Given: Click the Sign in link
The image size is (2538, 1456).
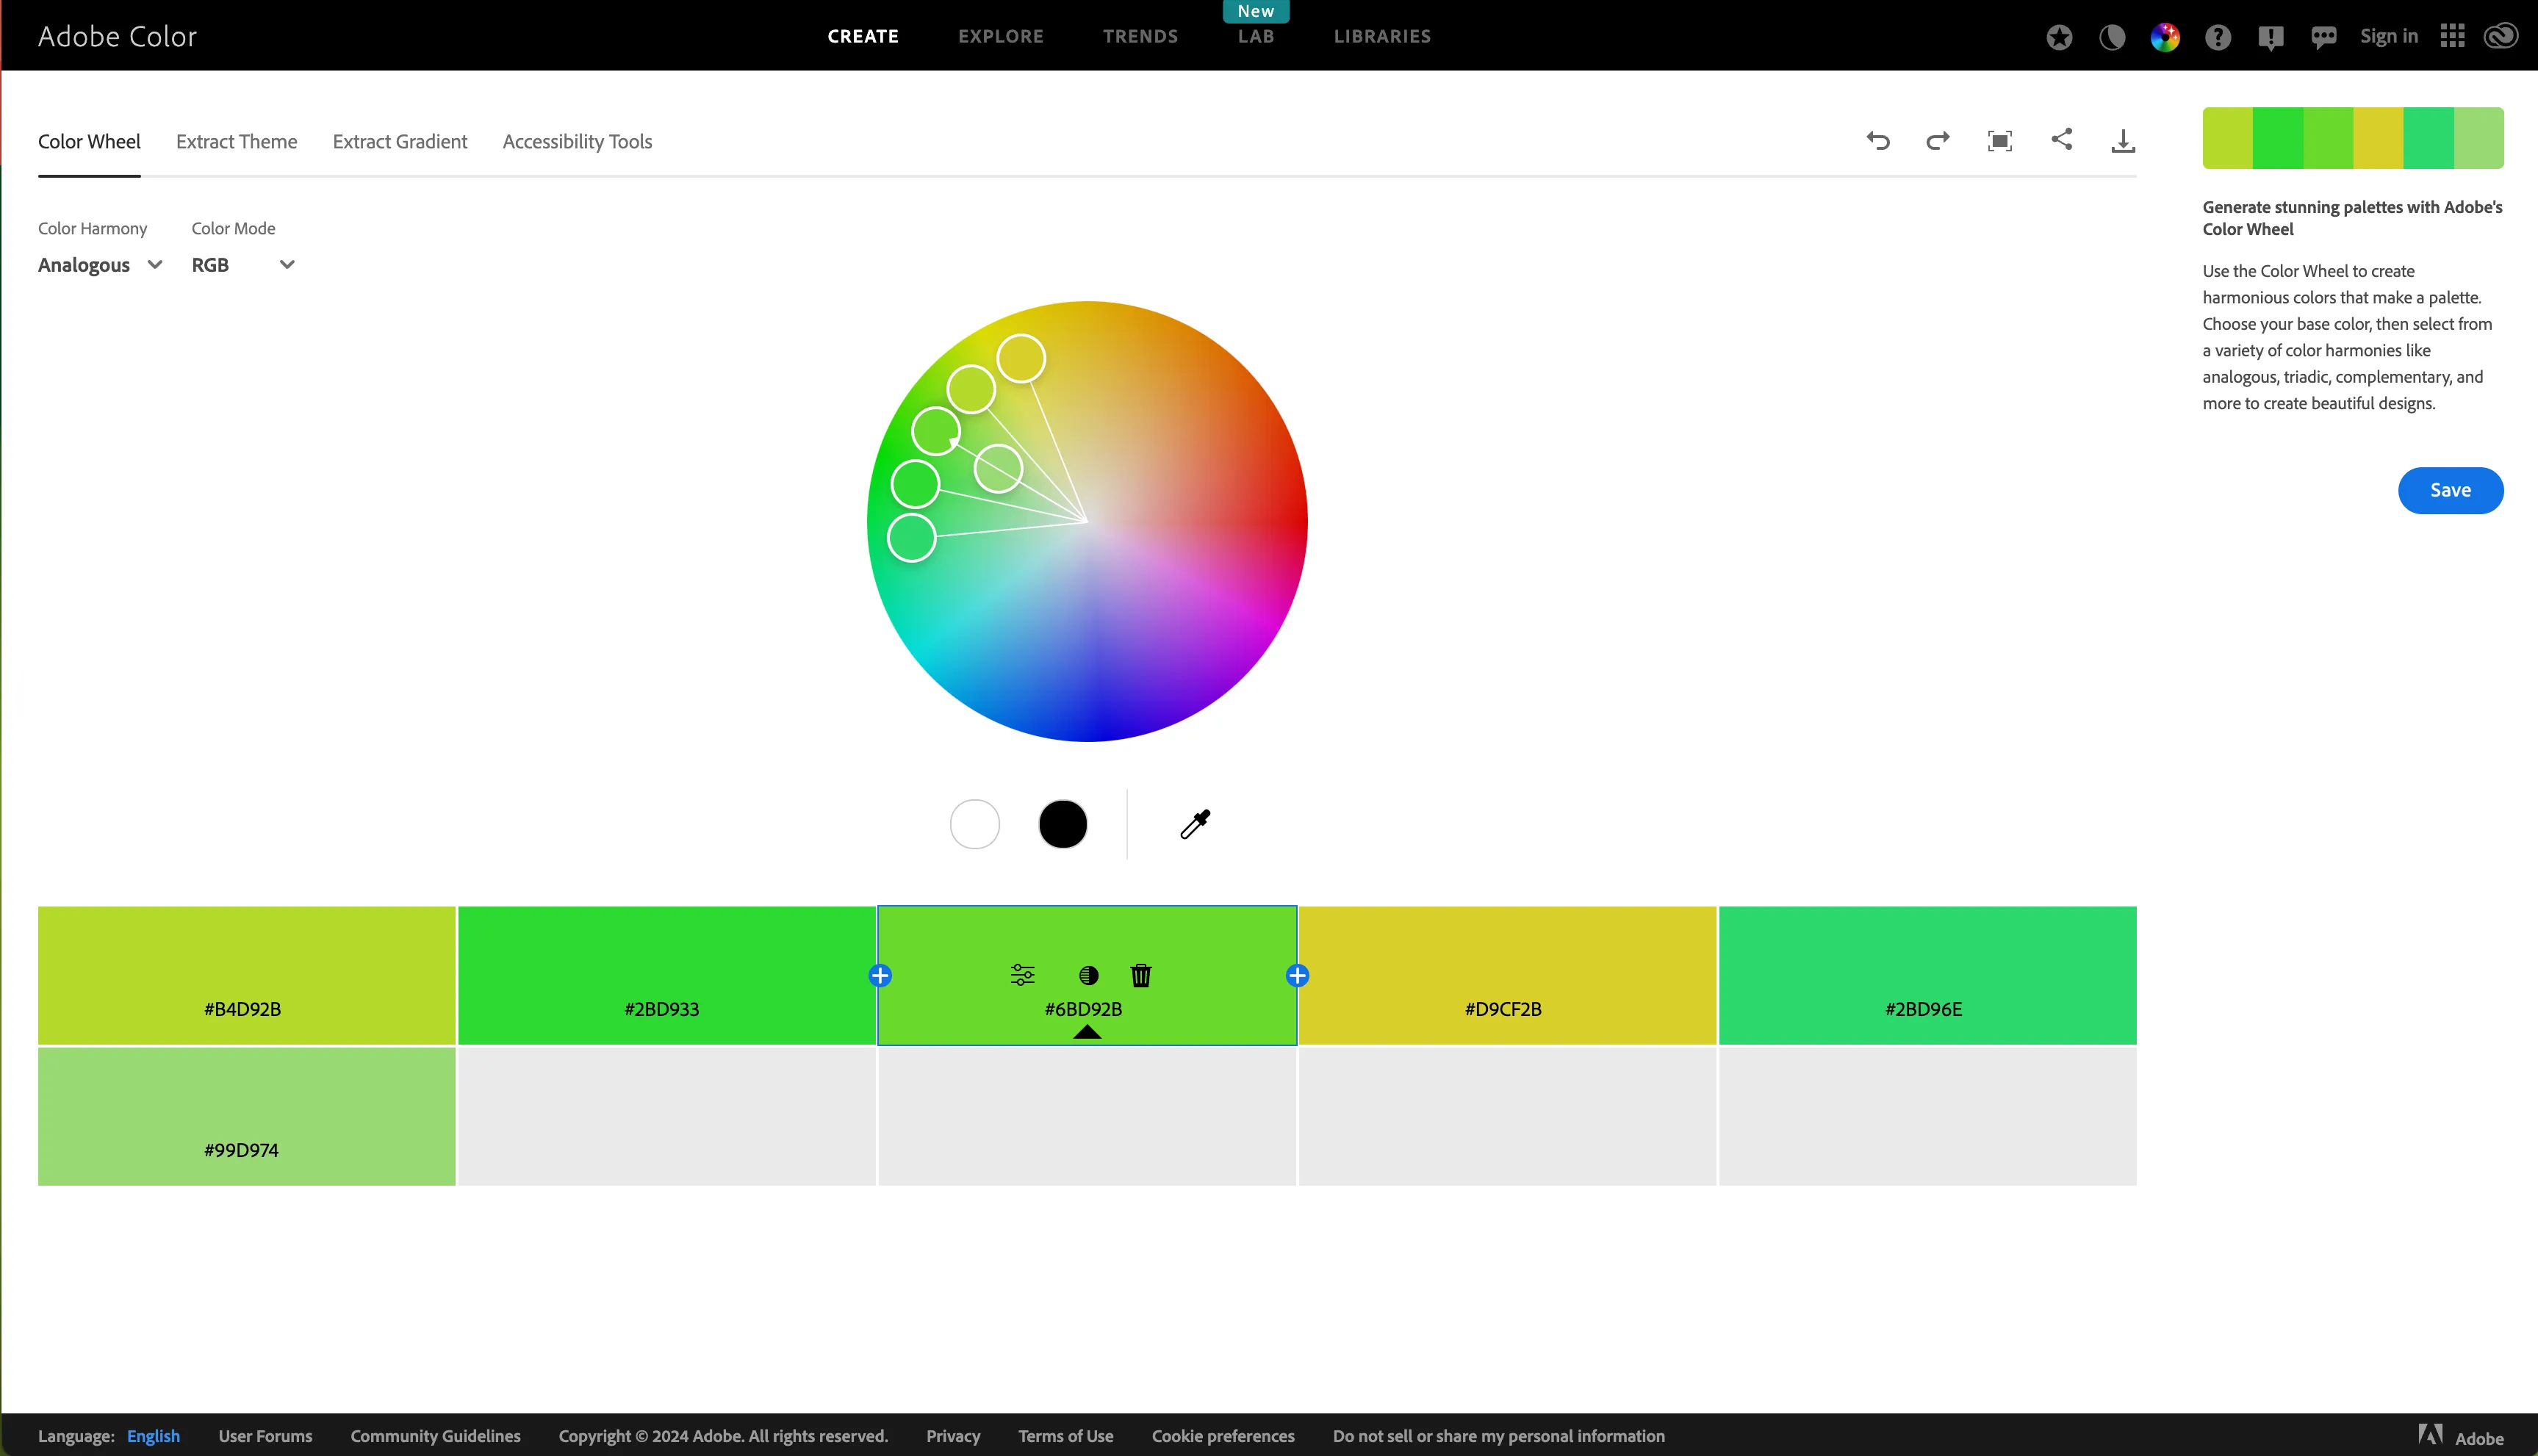Looking at the screenshot, I should (2389, 37).
